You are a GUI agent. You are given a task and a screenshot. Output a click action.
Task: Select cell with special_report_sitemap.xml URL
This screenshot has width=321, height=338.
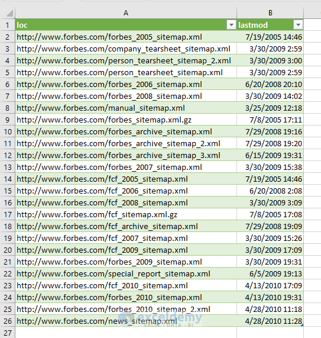(x=126, y=273)
